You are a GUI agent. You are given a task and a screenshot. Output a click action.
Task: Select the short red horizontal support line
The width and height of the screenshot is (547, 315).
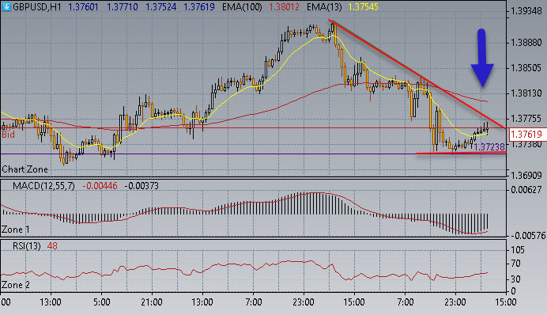[x=461, y=153]
